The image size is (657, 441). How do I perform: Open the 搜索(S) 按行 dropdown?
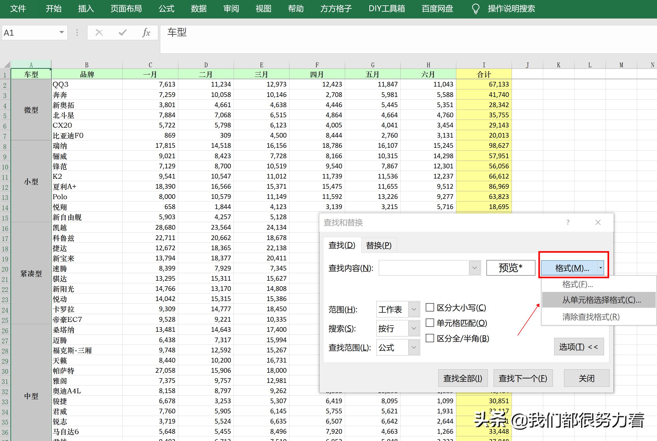coord(413,328)
